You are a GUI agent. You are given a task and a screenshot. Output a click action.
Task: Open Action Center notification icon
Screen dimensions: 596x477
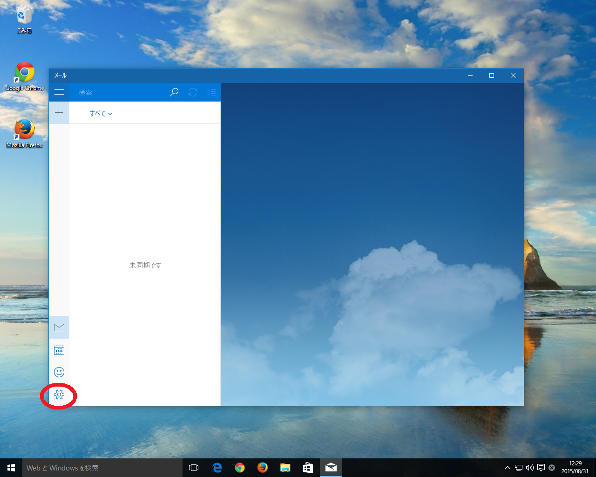[x=541, y=468]
